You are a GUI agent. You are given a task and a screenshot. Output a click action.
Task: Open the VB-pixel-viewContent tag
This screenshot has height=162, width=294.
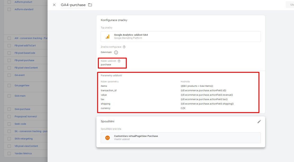(x=26, y=146)
